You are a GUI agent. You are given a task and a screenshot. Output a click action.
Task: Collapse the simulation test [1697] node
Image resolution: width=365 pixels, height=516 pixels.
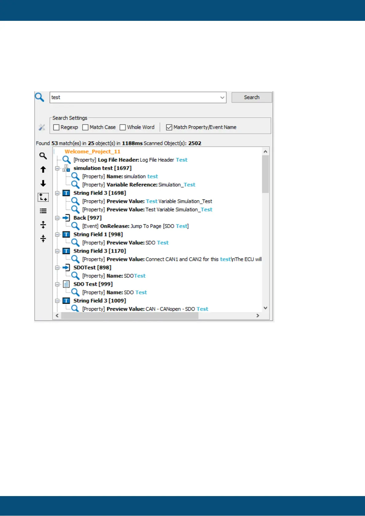tap(57, 168)
